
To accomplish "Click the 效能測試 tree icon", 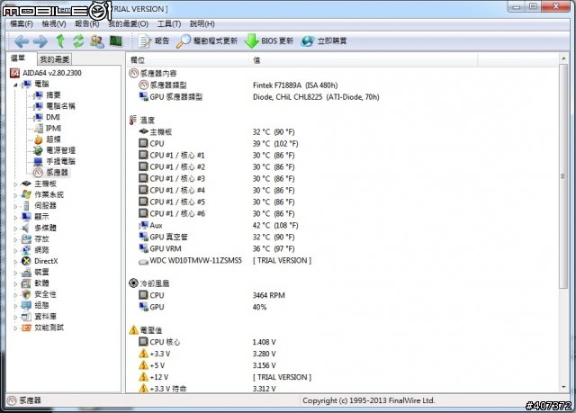I will pos(26,328).
